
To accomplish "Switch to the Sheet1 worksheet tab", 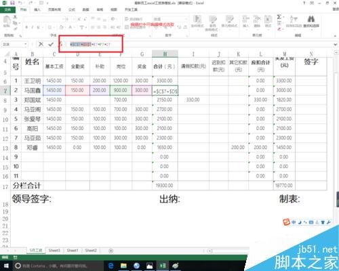I will (x=73, y=251).
